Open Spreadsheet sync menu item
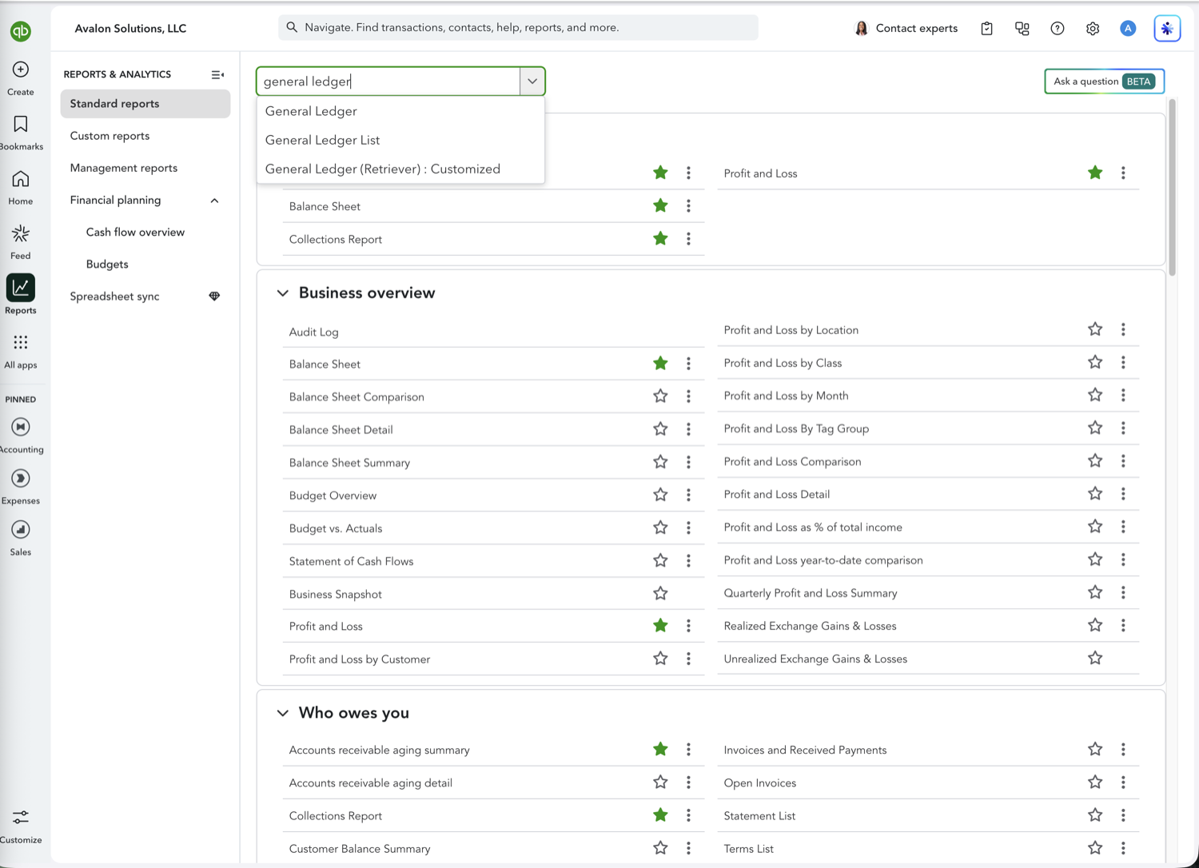This screenshot has height=868, width=1199. [114, 297]
